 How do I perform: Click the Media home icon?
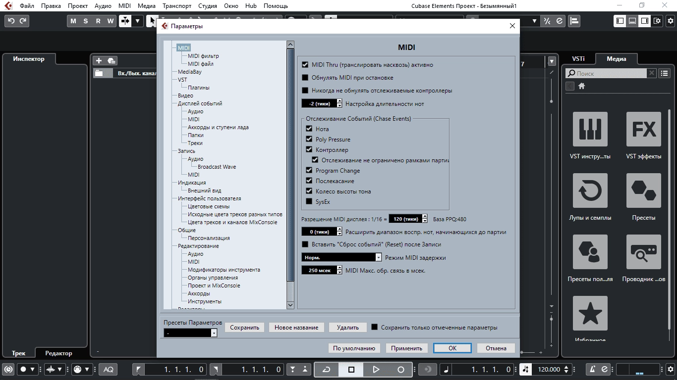click(582, 86)
